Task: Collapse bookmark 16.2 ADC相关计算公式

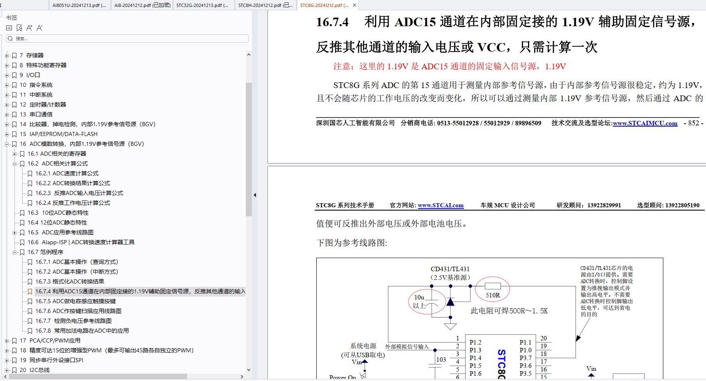Action: click(x=14, y=163)
